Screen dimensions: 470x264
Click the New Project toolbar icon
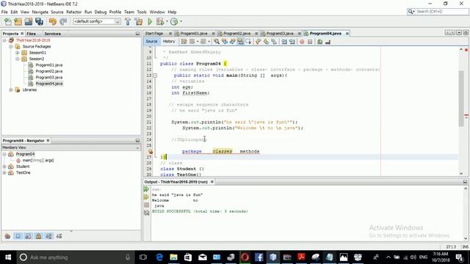[18, 21]
